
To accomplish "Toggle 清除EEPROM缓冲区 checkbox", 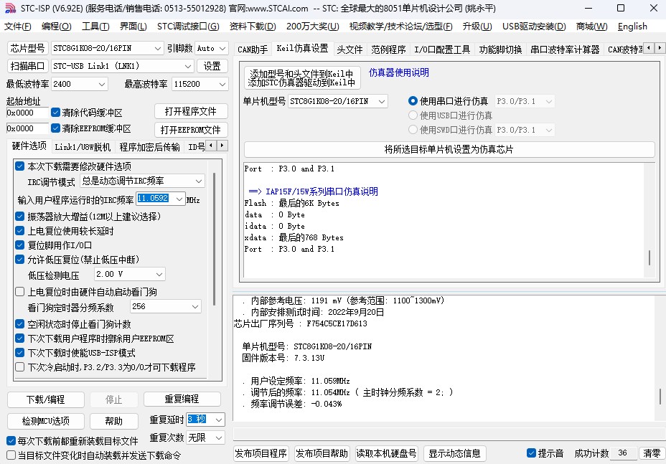I will pyautogui.click(x=55, y=128).
